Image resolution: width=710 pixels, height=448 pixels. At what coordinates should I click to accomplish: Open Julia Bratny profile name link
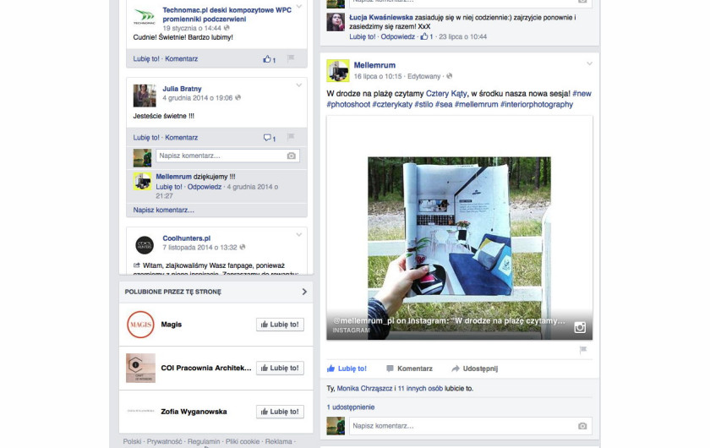pyautogui.click(x=182, y=89)
